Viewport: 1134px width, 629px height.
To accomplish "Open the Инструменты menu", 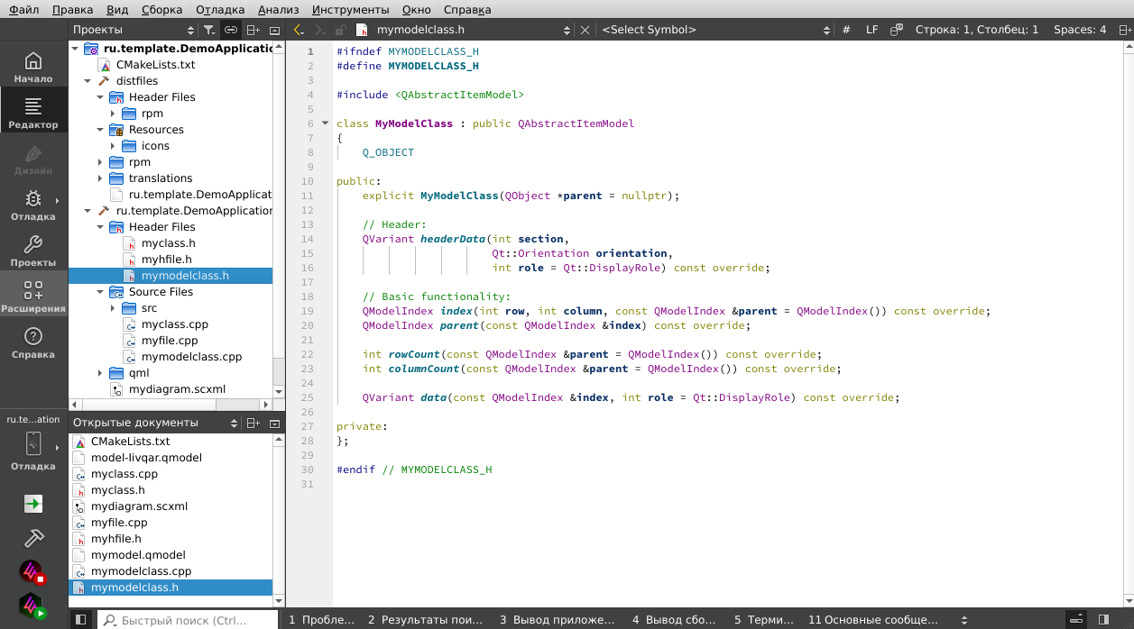I will [350, 10].
